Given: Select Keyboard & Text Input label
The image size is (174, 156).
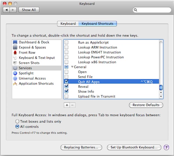Looking at the screenshot, I should (x=37, y=58).
